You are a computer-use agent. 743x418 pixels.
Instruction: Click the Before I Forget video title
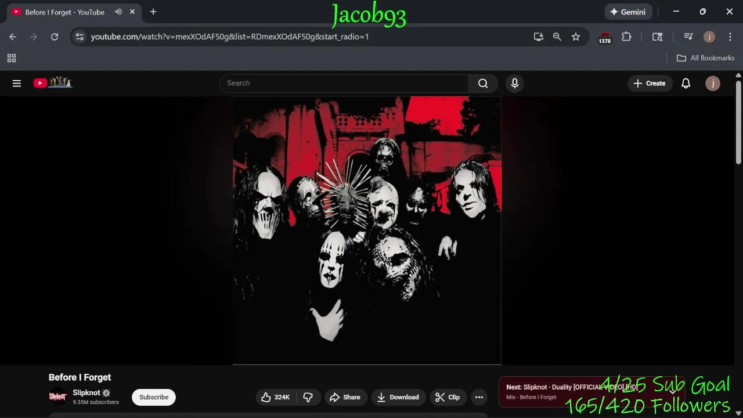click(x=80, y=377)
